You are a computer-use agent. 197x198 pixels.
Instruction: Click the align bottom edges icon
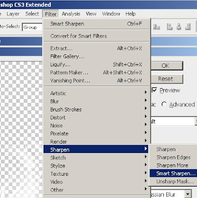[156, 27]
